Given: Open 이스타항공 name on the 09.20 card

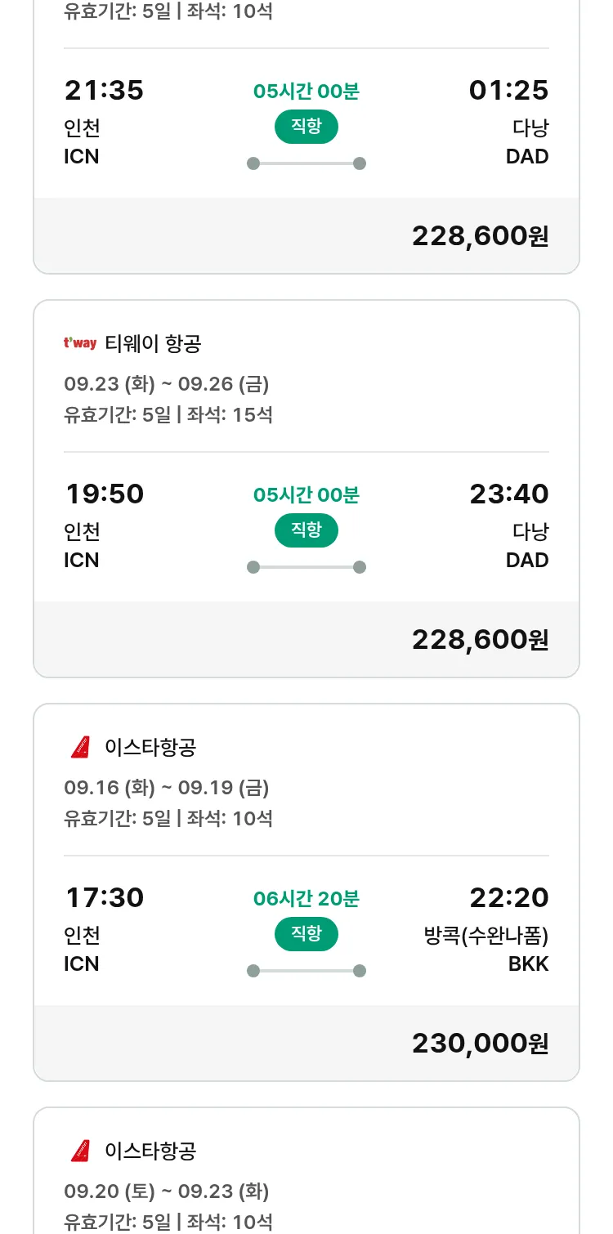Looking at the screenshot, I should (150, 1151).
